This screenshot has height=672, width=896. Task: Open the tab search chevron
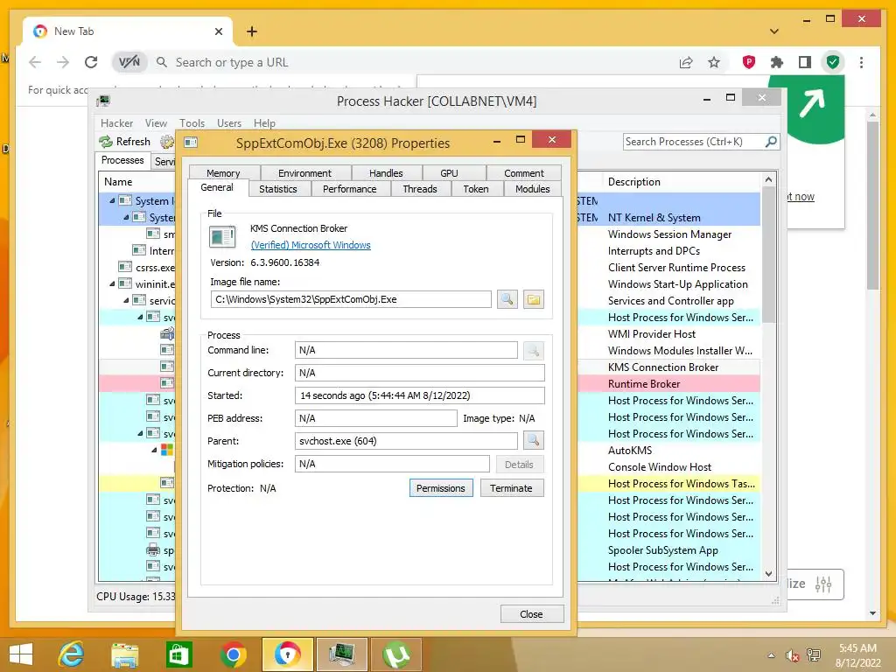point(774,31)
